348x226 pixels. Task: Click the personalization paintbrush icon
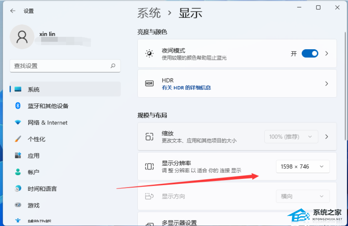click(x=18, y=139)
